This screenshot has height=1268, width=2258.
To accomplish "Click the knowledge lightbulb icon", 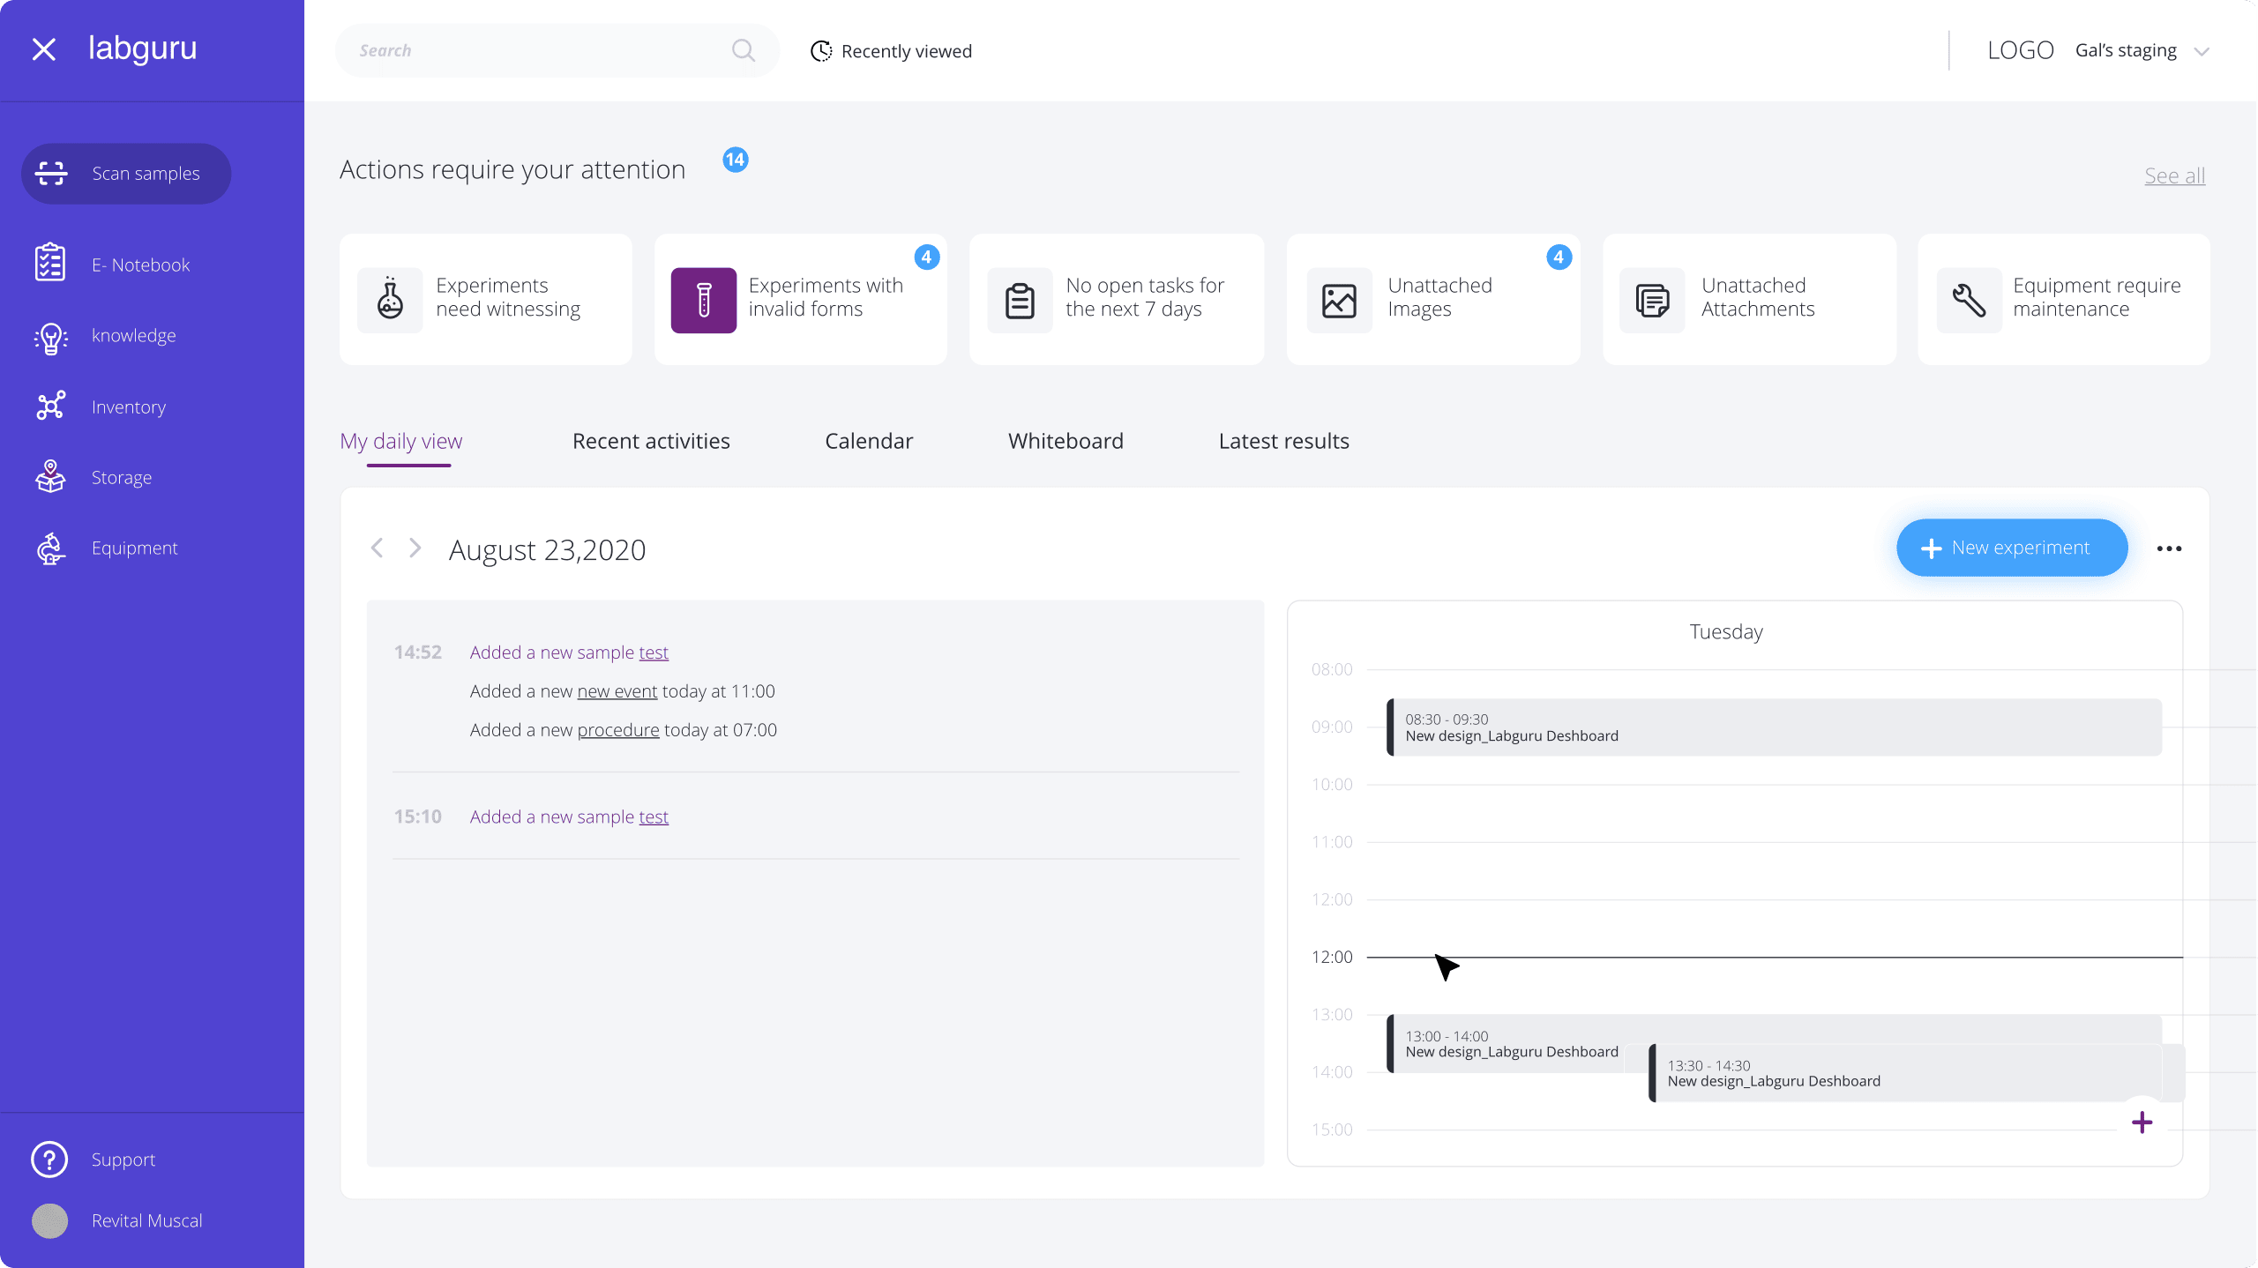I will [50, 338].
